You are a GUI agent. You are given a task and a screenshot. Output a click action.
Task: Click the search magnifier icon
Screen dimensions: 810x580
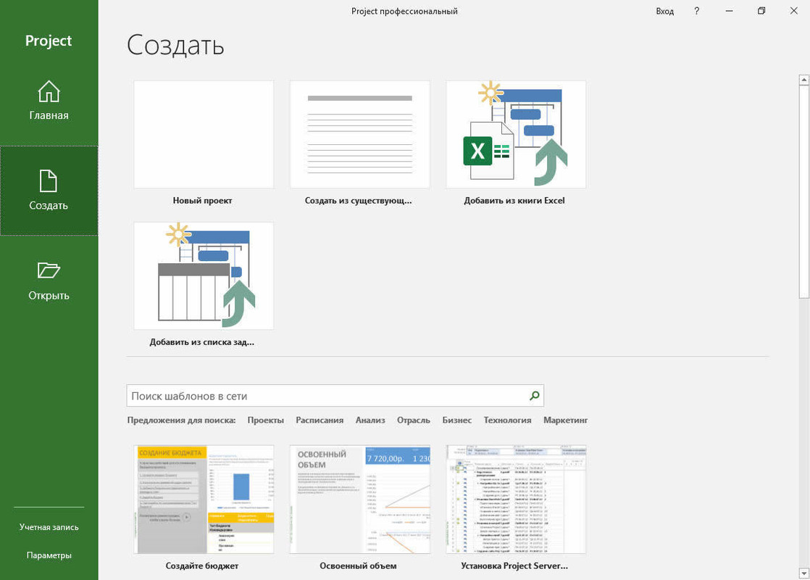click(x=535, y=395)
